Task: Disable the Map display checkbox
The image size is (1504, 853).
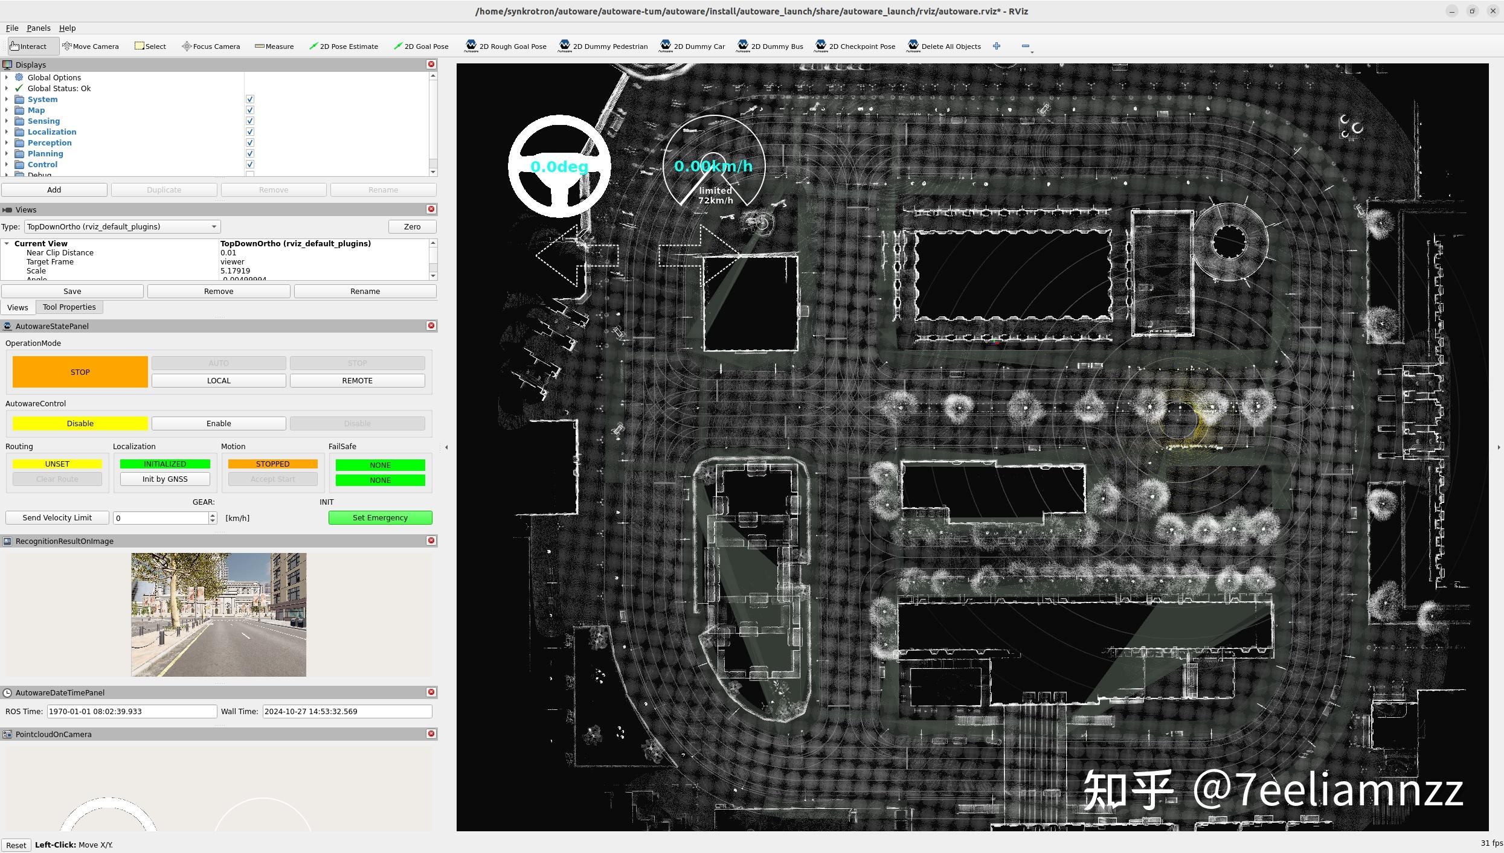Action: click(x=250, y=110)
